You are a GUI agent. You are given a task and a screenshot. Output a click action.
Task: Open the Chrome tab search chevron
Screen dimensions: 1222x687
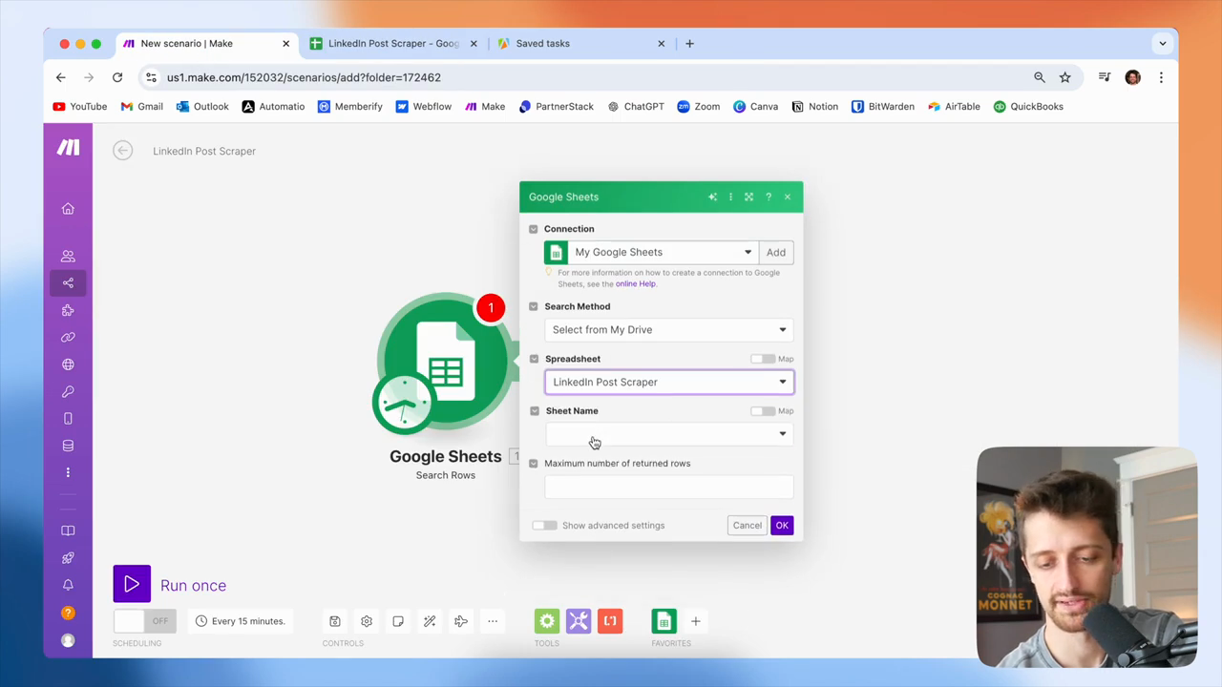[x=1162, y=43]
